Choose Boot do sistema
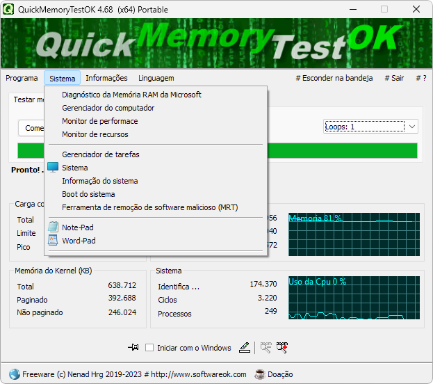The width and height of the screenshot is (433, 384). click(x=156, y=194)
